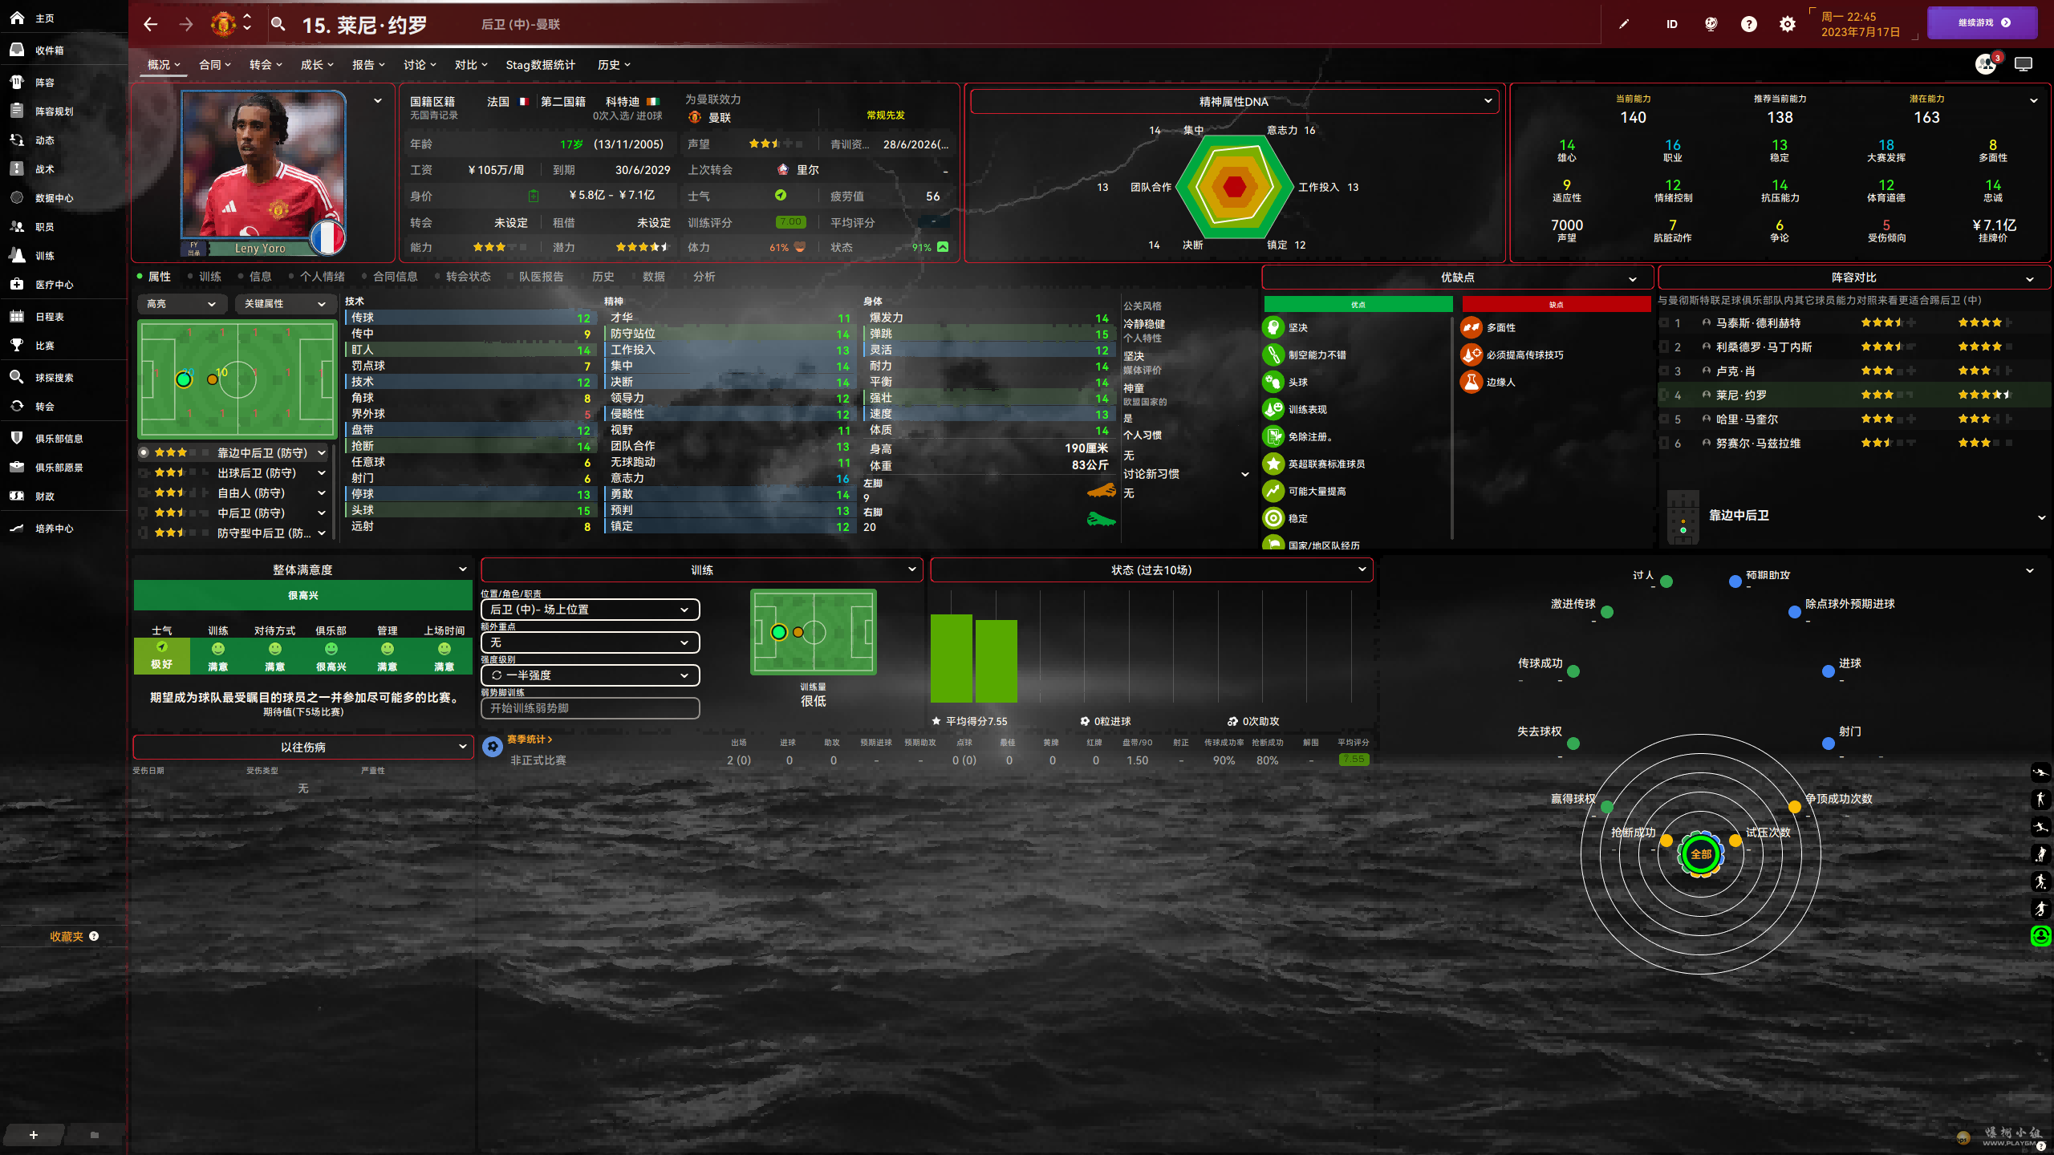This screenshot has width=2054, height=1155.
Task: Open the 成长 development menu
Action: click(x=317, y=64)
